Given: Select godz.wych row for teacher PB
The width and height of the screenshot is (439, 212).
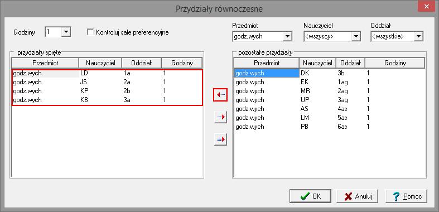Looking at the screenshot, I should click(330, 127).
